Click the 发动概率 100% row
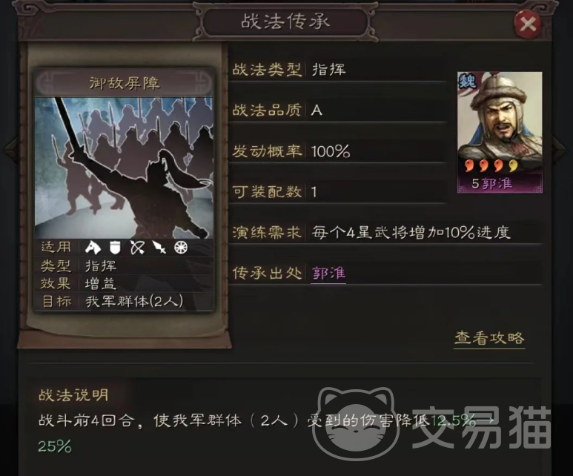Image resolution: width=573 pixels, height=476 pixels. point(339,151)
